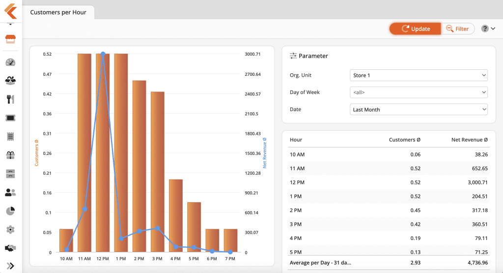
Task: Click the help question mark icon
Action: 485,29
